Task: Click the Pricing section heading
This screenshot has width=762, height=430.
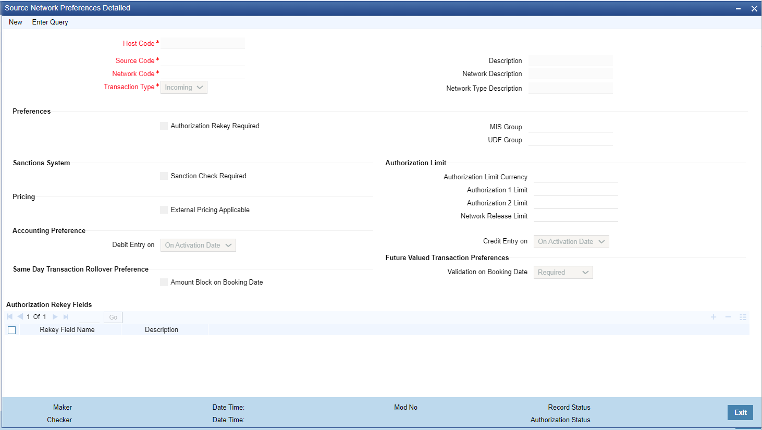Action: tap(24, 197)
